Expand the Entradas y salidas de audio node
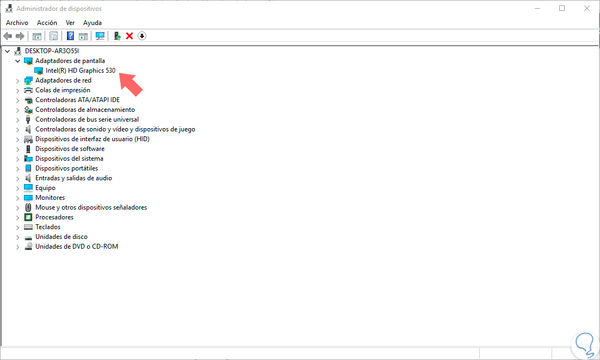Viewport: 600px width, 360px height. [x=17, y=178]
